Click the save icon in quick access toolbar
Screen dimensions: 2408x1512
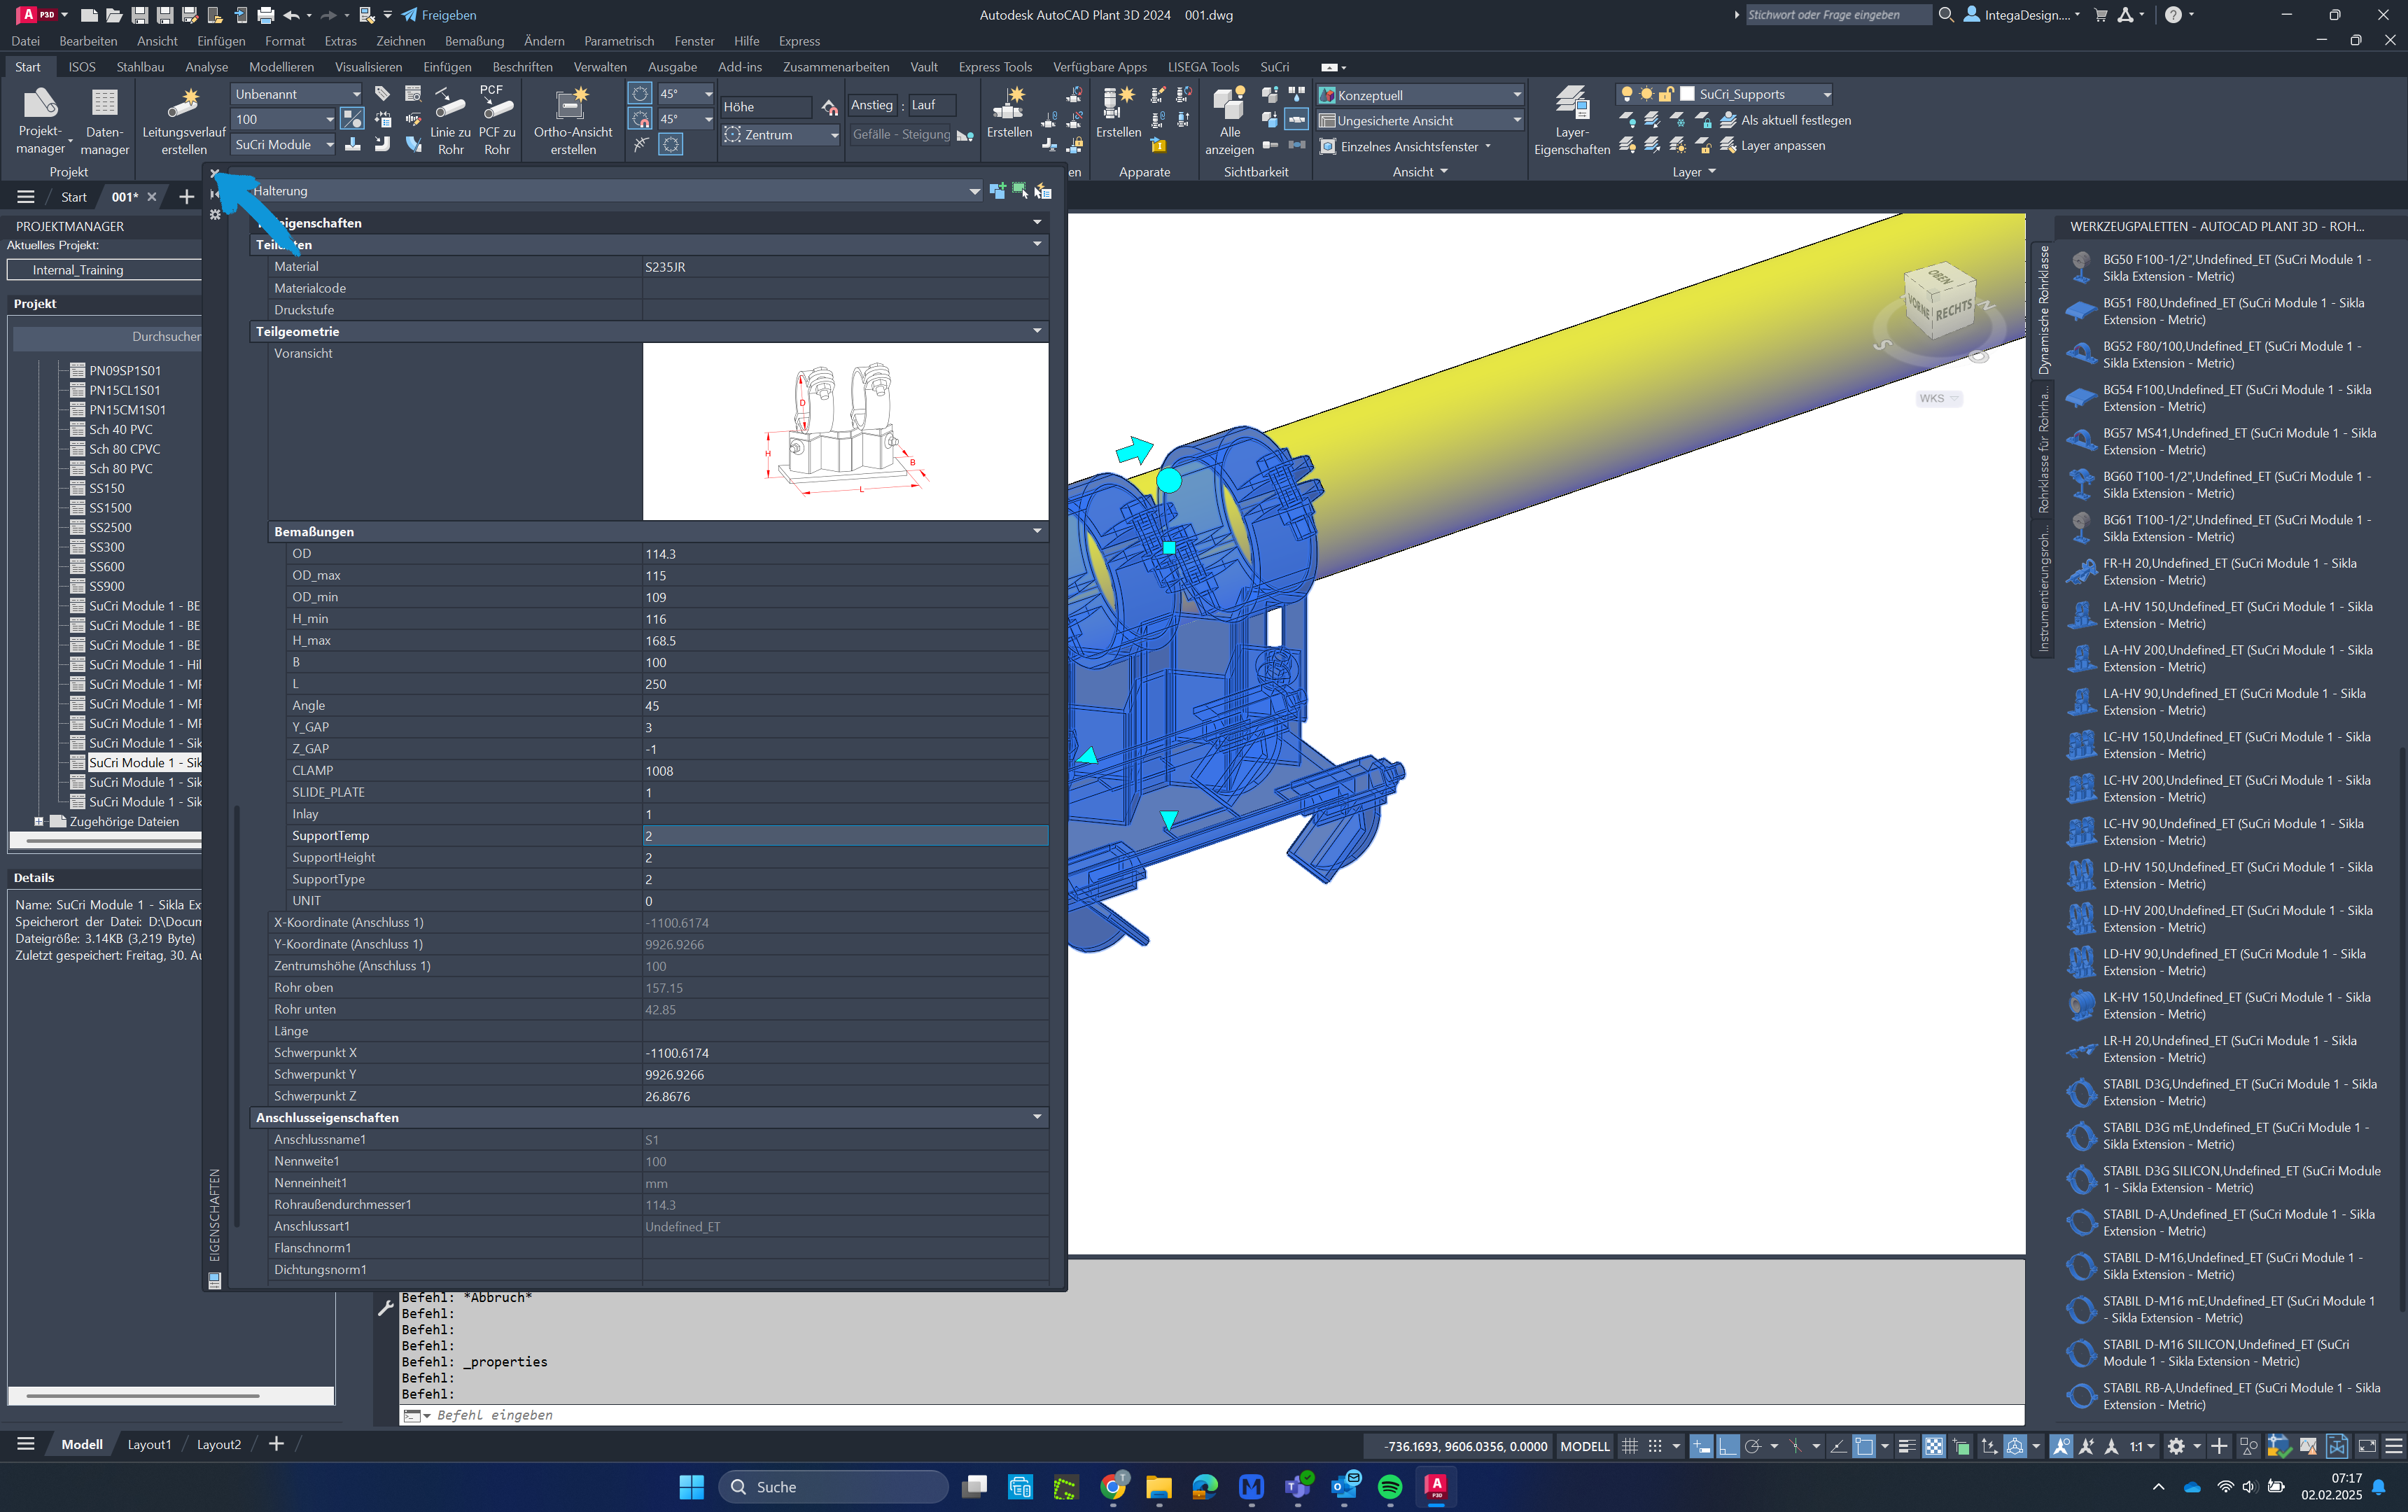[x=140, y=15]
